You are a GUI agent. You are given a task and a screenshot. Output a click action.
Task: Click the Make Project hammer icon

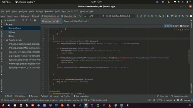point(80,16)
